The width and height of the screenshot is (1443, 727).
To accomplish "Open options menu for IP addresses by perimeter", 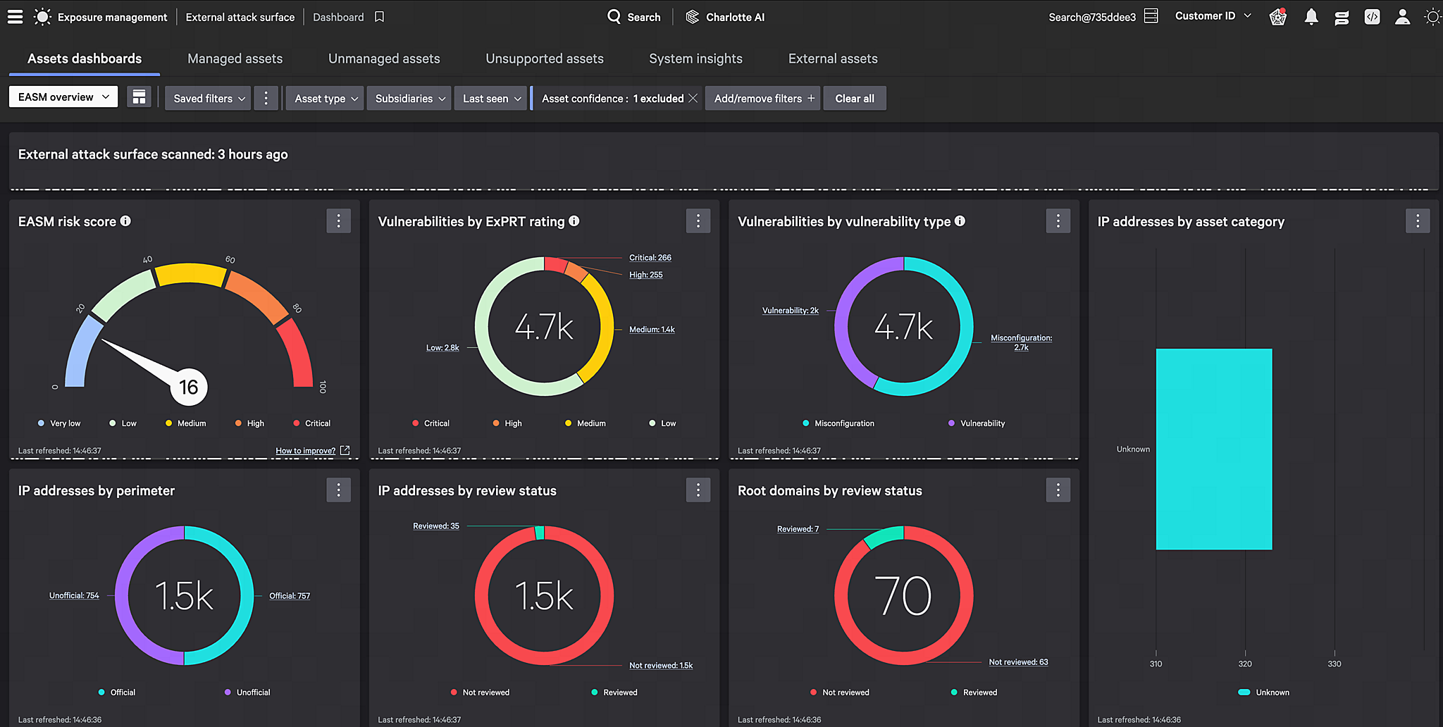I will [x=338, y=490].
